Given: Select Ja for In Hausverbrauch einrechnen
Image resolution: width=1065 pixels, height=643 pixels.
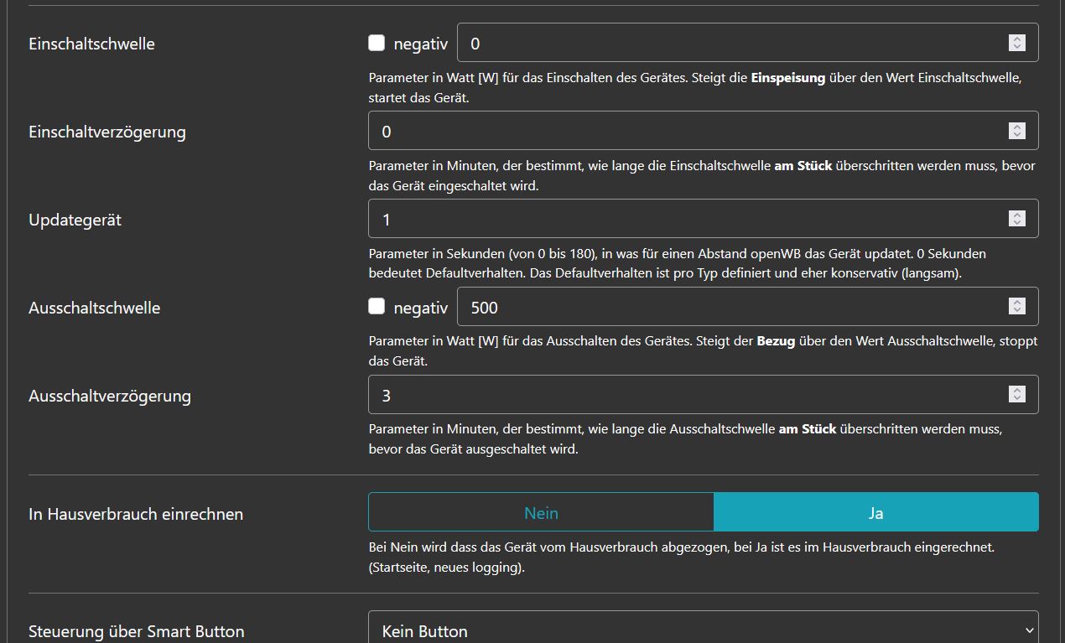Looking at the screenshot, I should (x=875, y=512).
